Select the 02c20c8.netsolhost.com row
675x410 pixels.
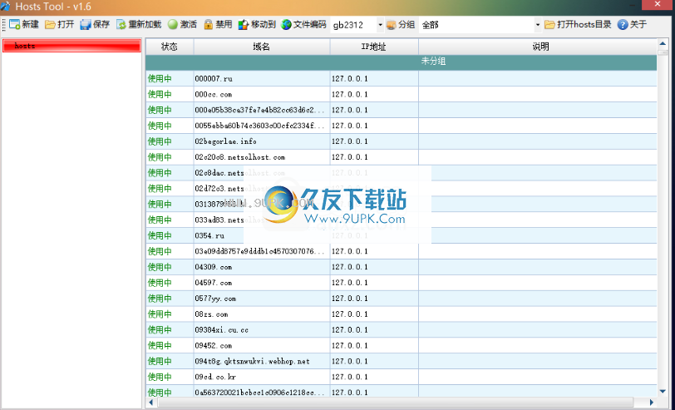[x=402, y=156]
